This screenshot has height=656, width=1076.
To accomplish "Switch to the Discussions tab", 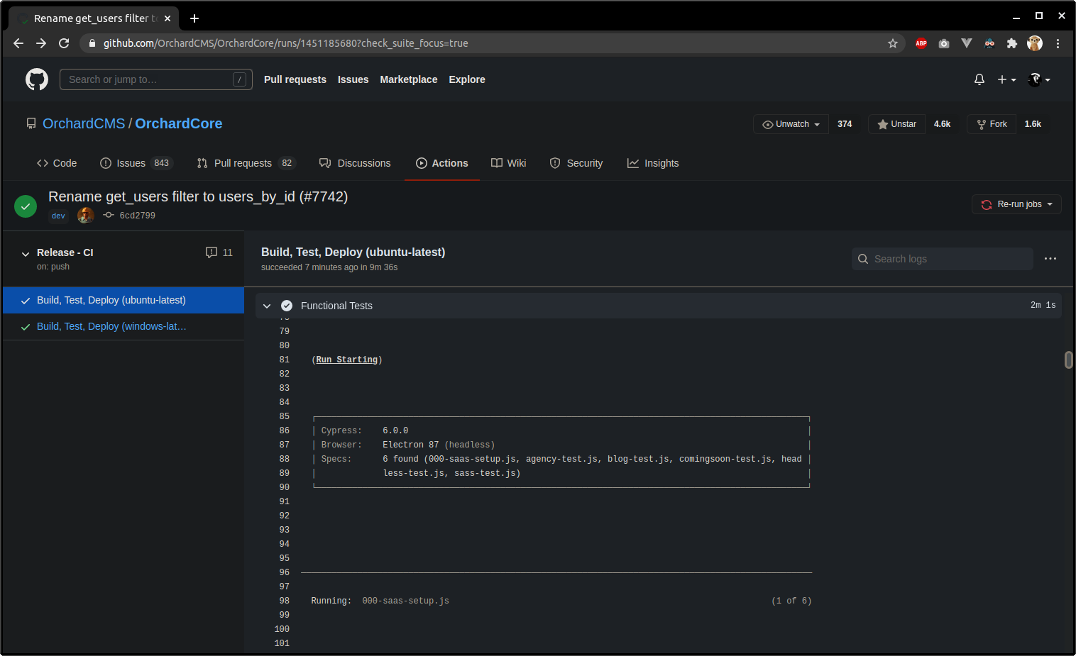I will tap(355, 163).
